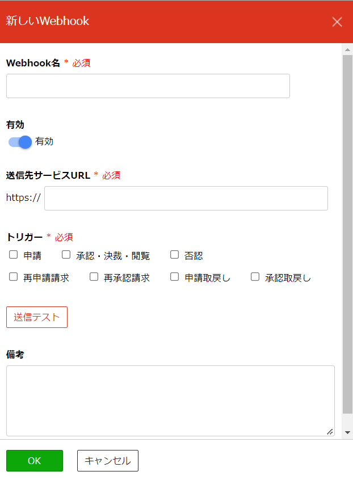Viewport: 353px width, 480px height.
Task: Click the Webhook名 text field
Action: pyautogui.click(x=148, y=86)
